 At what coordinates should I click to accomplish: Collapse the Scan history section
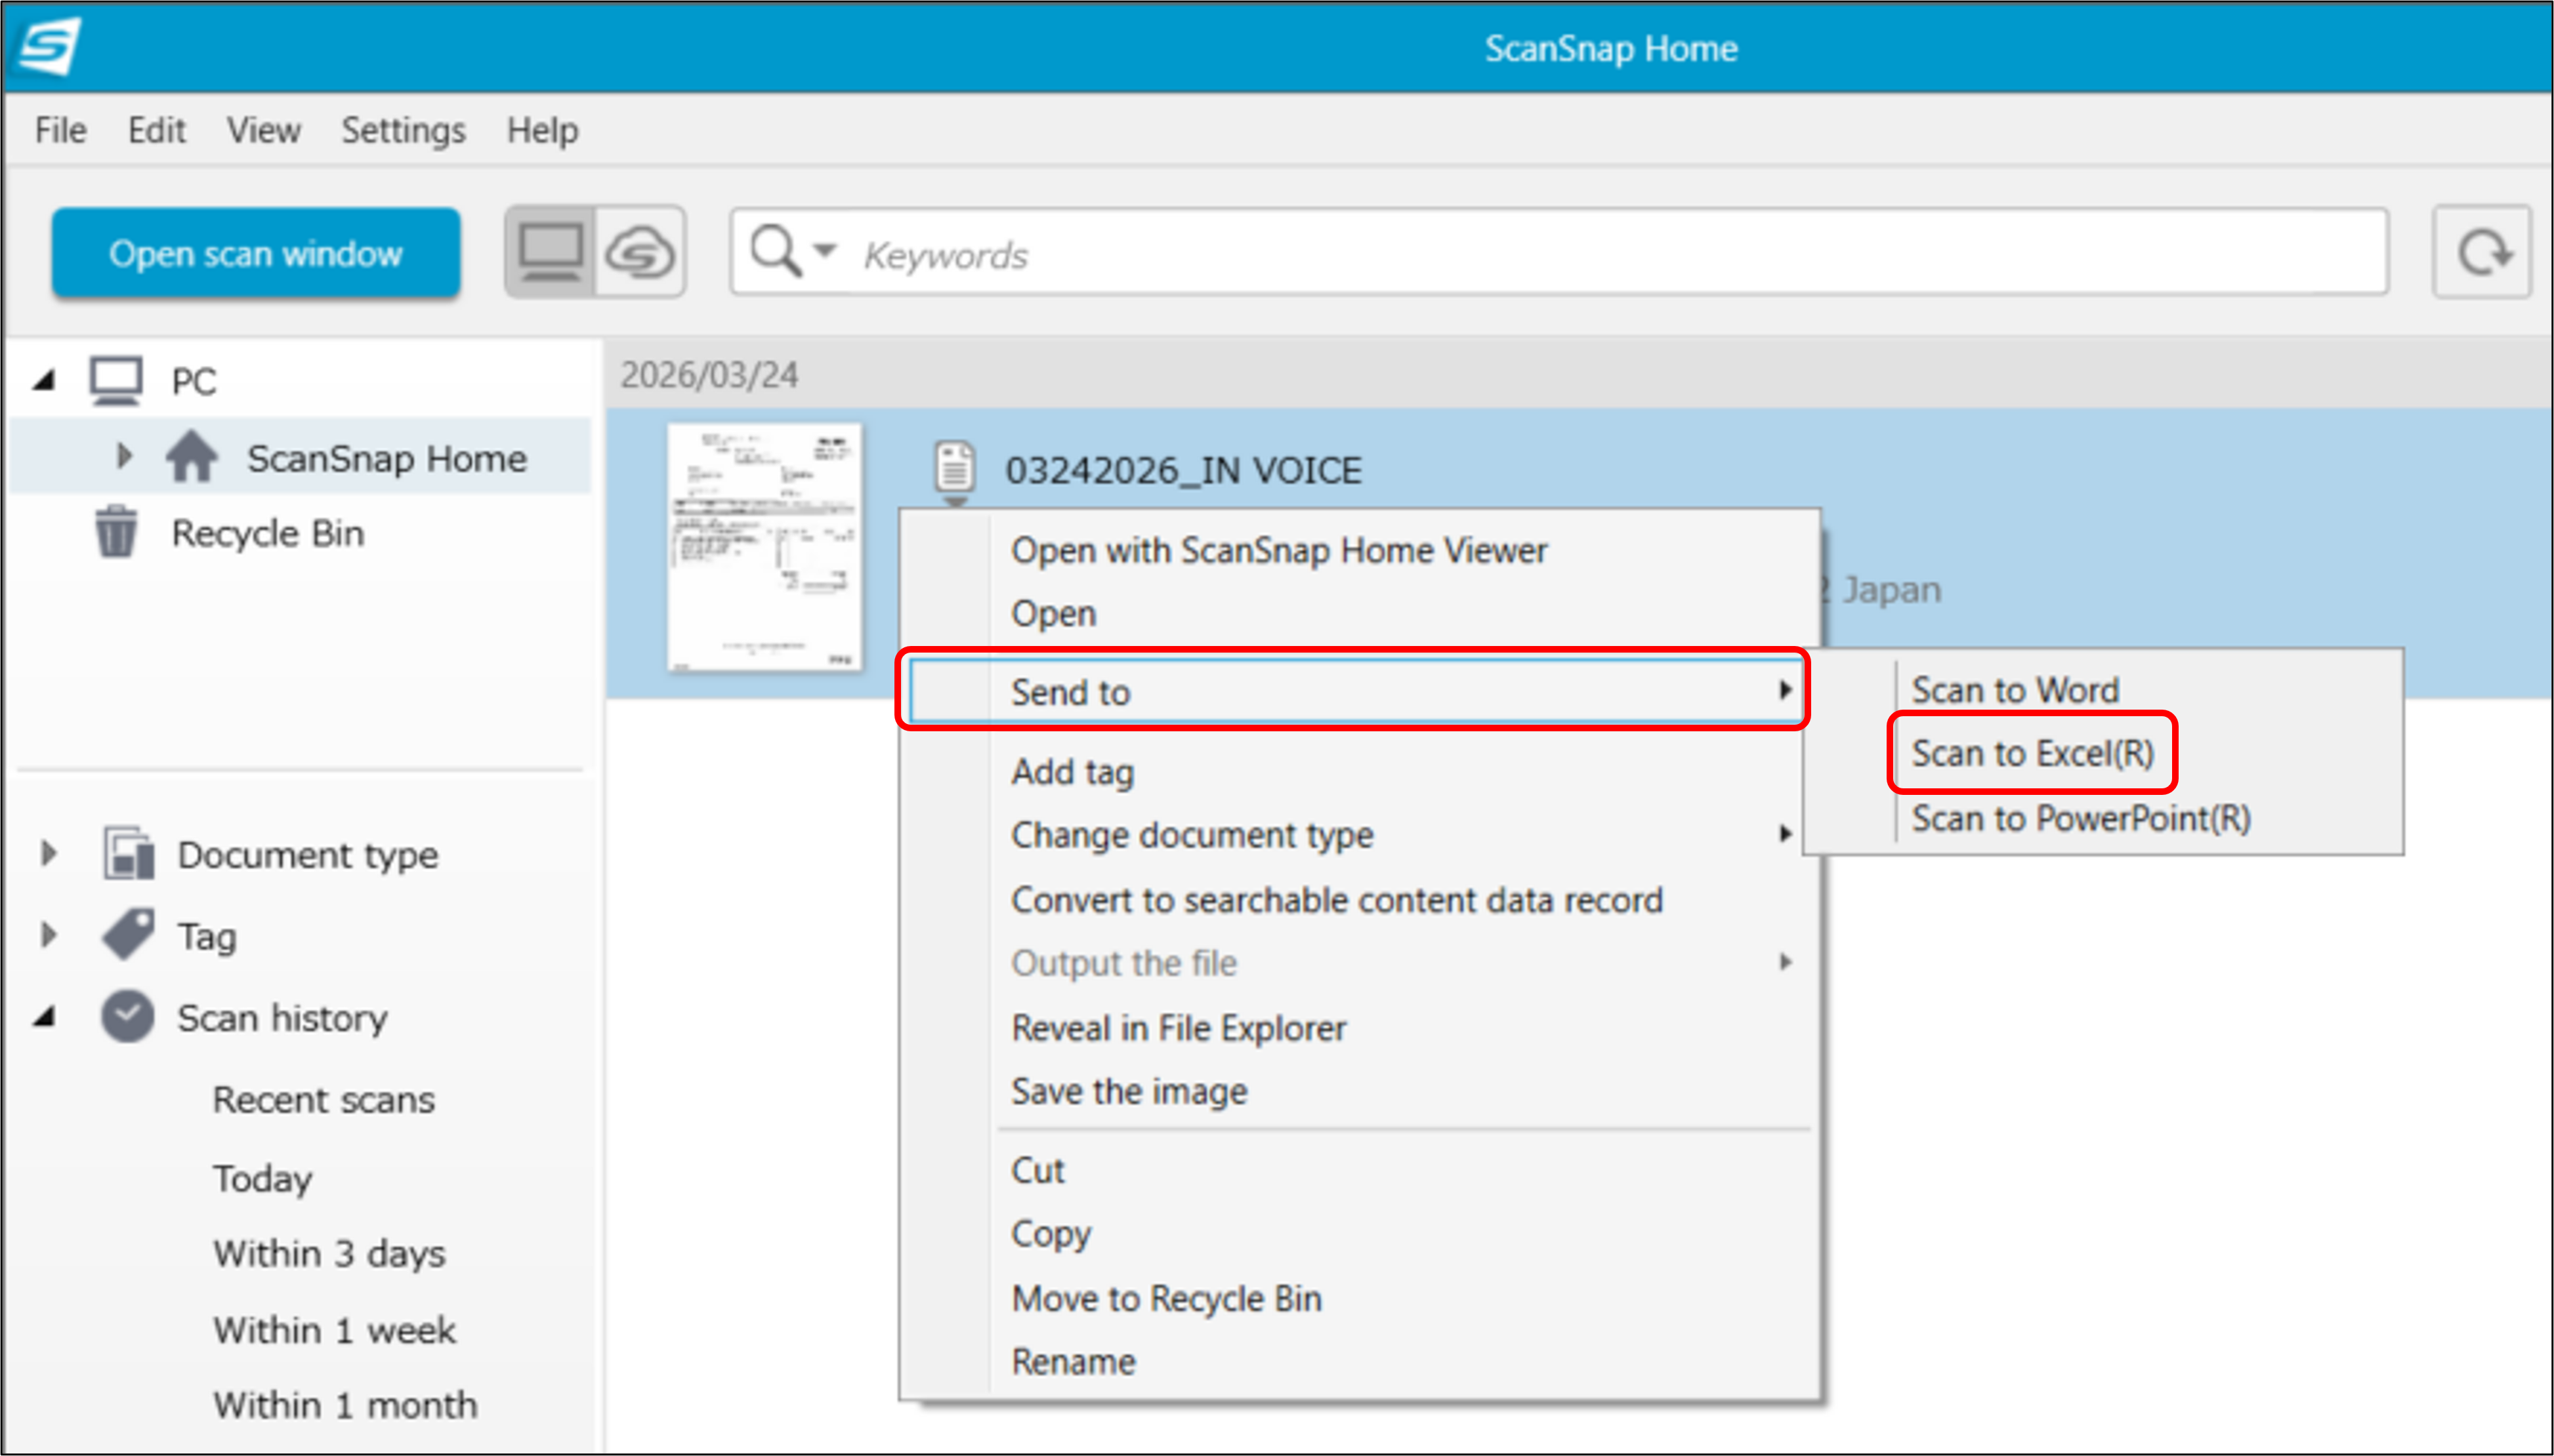44,1017
